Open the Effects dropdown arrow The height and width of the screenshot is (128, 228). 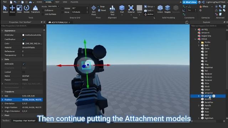[x=212, y=7]
